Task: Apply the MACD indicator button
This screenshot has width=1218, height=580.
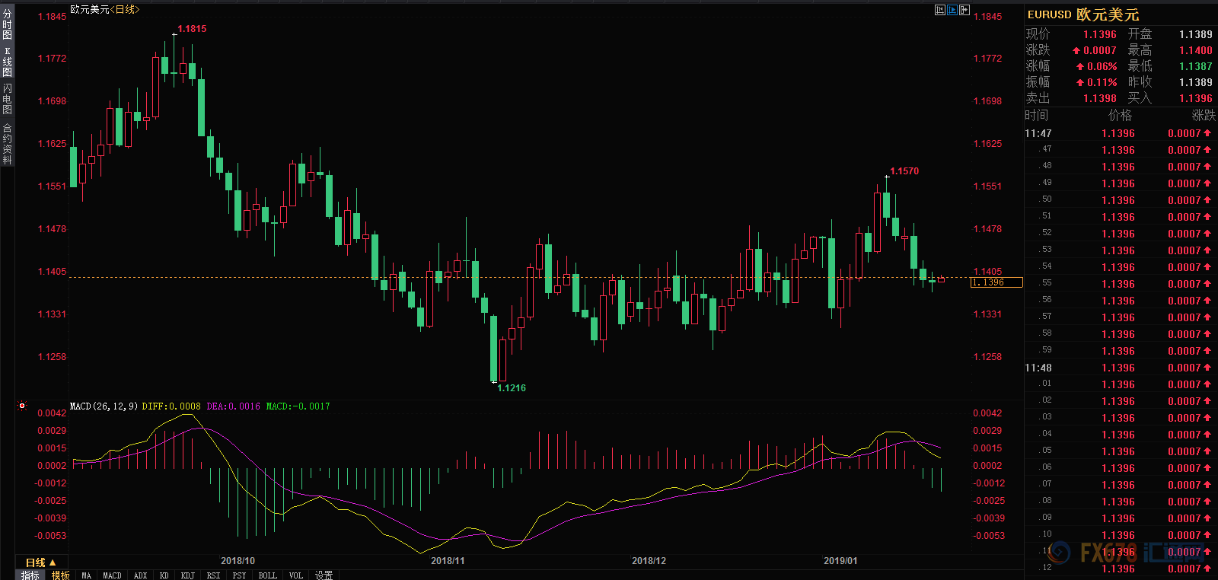Action: (112, 575)
